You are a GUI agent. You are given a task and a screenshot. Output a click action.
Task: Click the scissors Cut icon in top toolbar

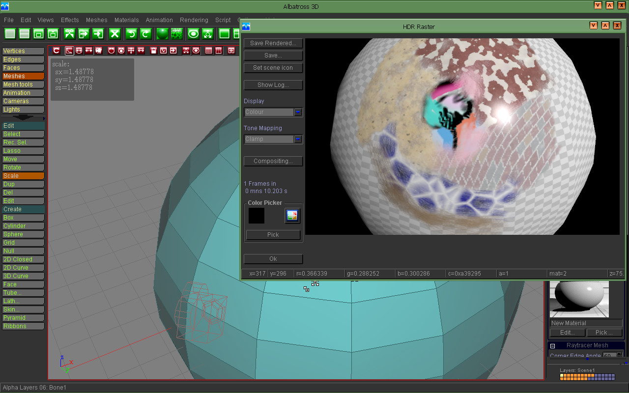(69, 33)
